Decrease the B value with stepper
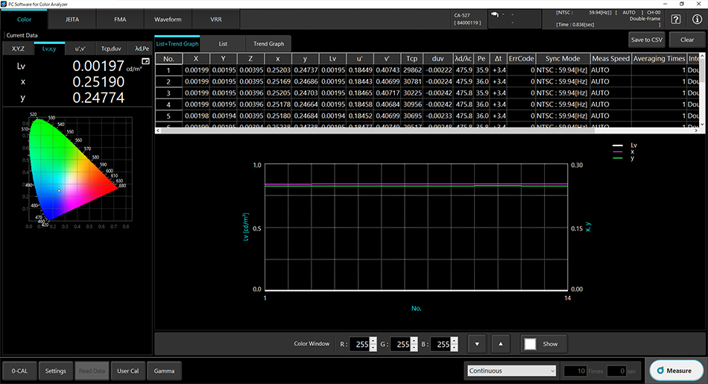This screenshot has height=384, width=708. (455, 348)
